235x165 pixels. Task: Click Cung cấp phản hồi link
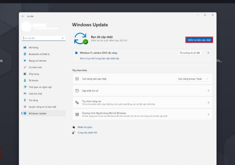(x=87, y=132)
